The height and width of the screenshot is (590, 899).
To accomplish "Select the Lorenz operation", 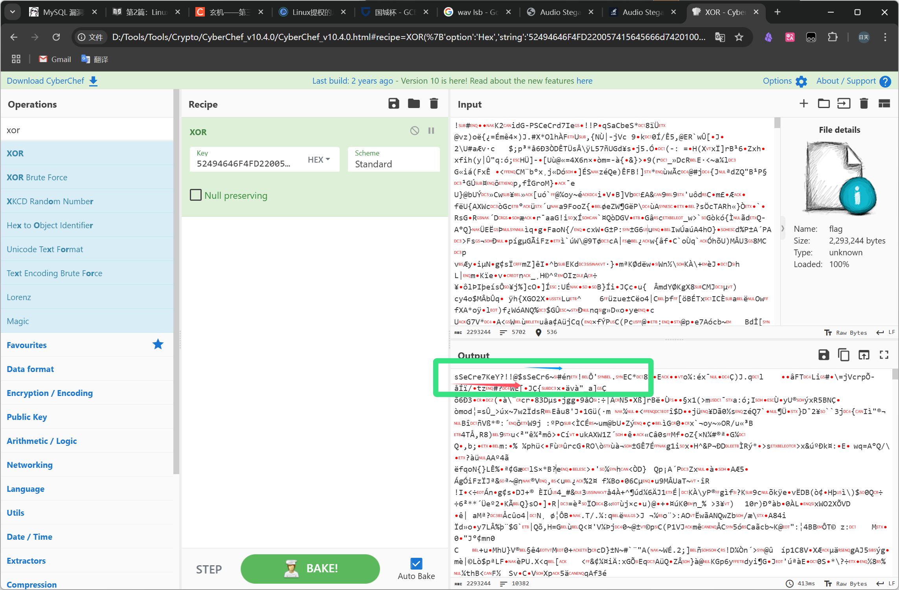I will click(x=87, y=297).
